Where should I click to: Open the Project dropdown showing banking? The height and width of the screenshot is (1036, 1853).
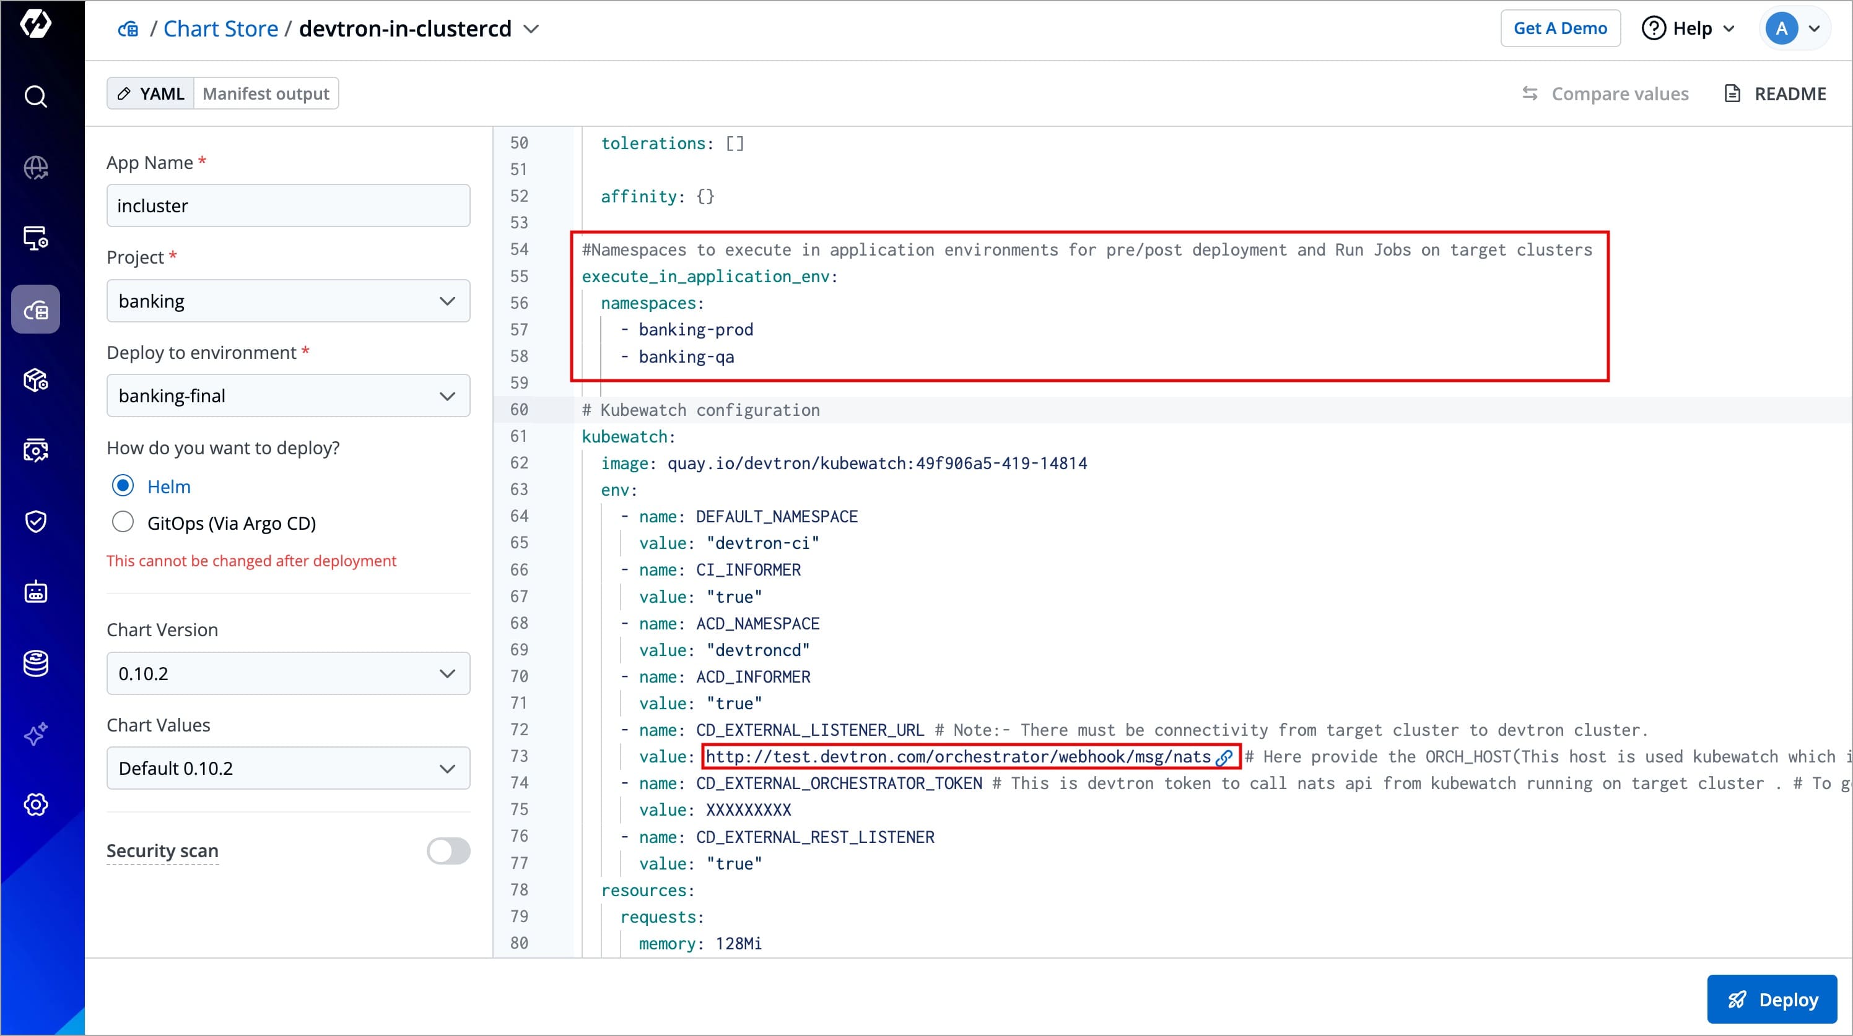click(288, 301)
